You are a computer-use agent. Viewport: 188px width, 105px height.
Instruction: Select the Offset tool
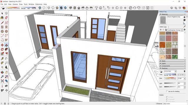[6, 54]
